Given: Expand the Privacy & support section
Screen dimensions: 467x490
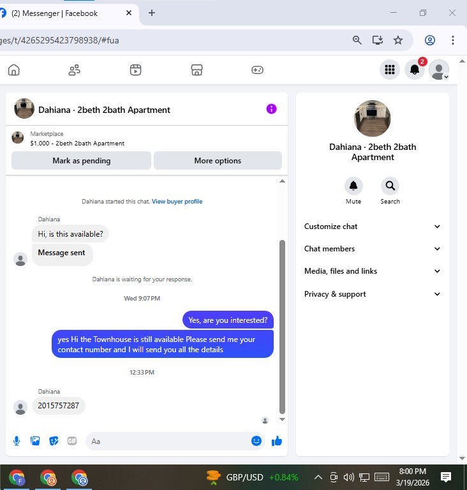Looking at the screenshot, I should 373,294.
